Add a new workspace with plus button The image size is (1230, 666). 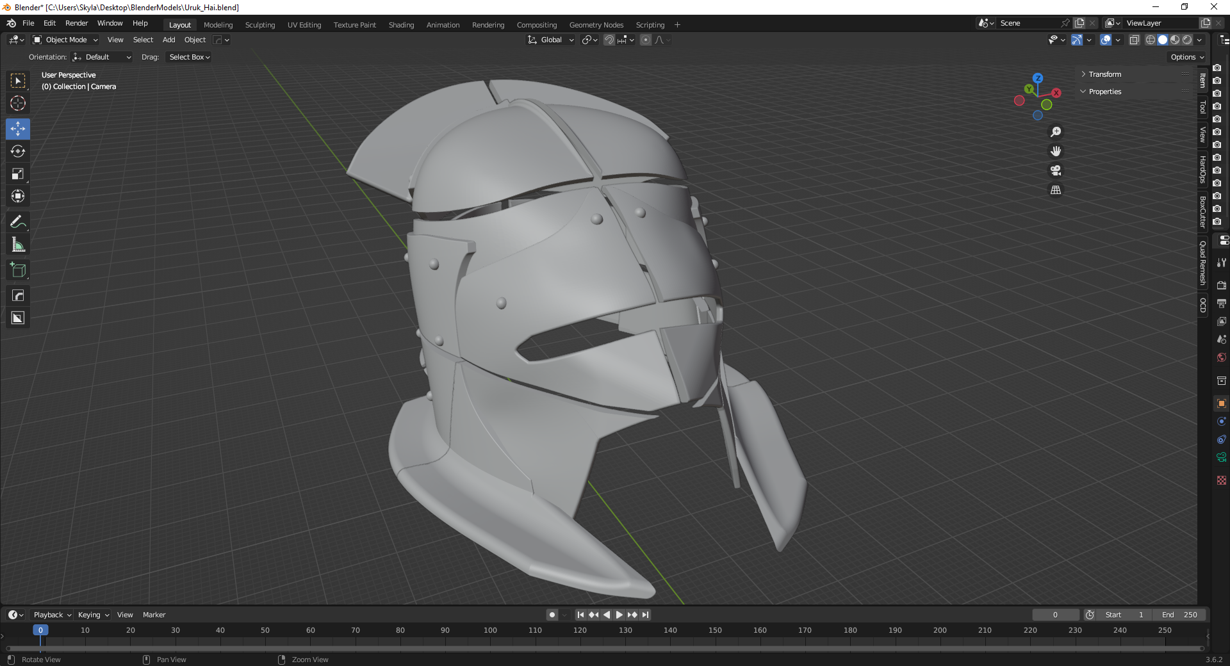(677, 25)
